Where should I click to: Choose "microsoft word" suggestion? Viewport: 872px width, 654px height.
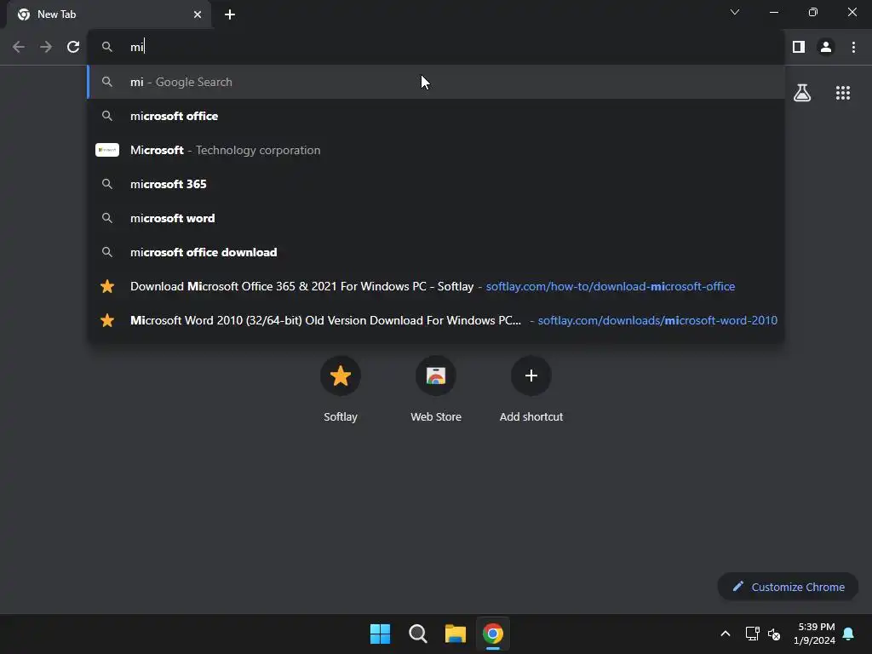436,218
